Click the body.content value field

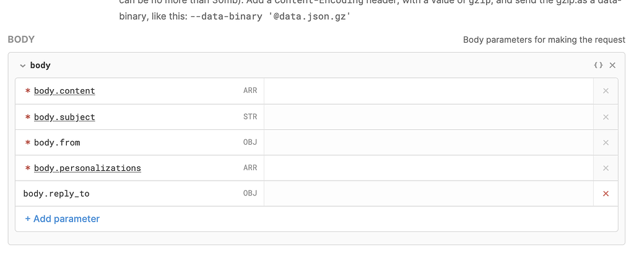[428, 91]
